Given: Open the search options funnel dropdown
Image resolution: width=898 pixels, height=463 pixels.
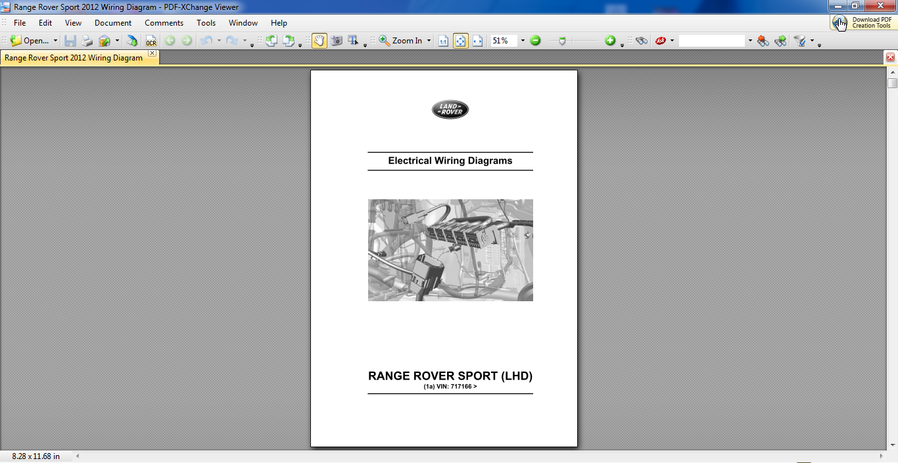Looking at the screenshot, I should coord(812,41).
